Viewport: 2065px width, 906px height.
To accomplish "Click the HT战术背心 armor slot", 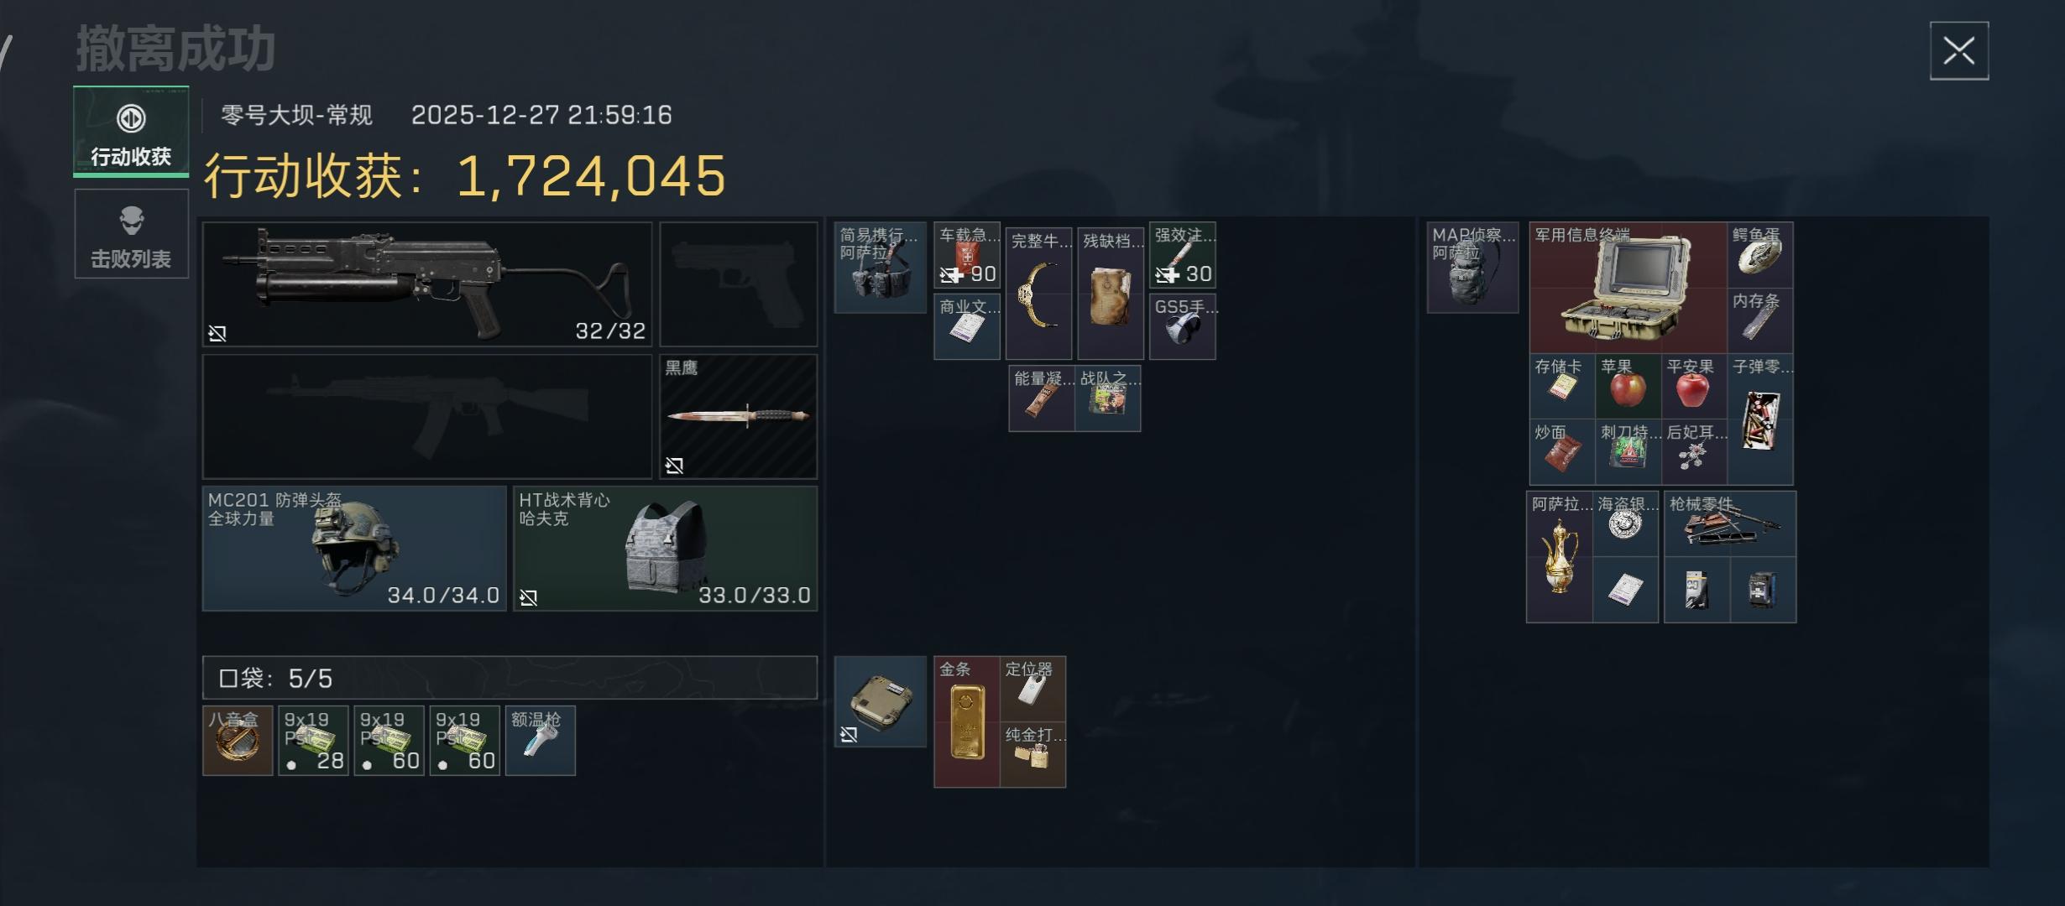I will pyautogui.click(x=665, y=549).
